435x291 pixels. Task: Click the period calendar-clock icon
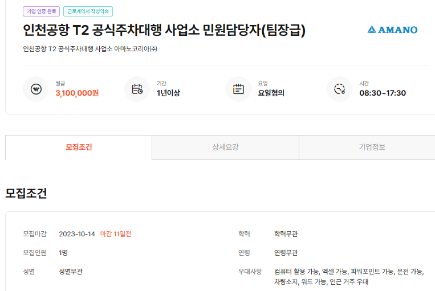click(x=137, y=89)
